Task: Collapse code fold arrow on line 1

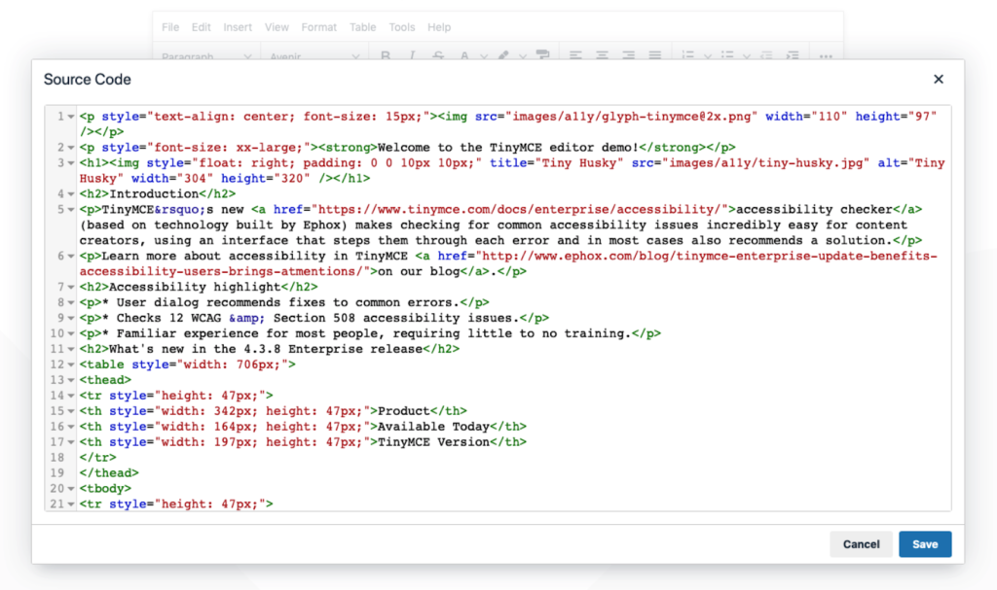Action: click(71, 117)
